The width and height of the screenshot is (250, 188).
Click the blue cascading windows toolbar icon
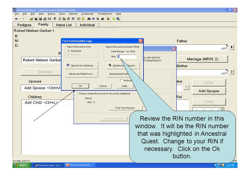point(93,19)
